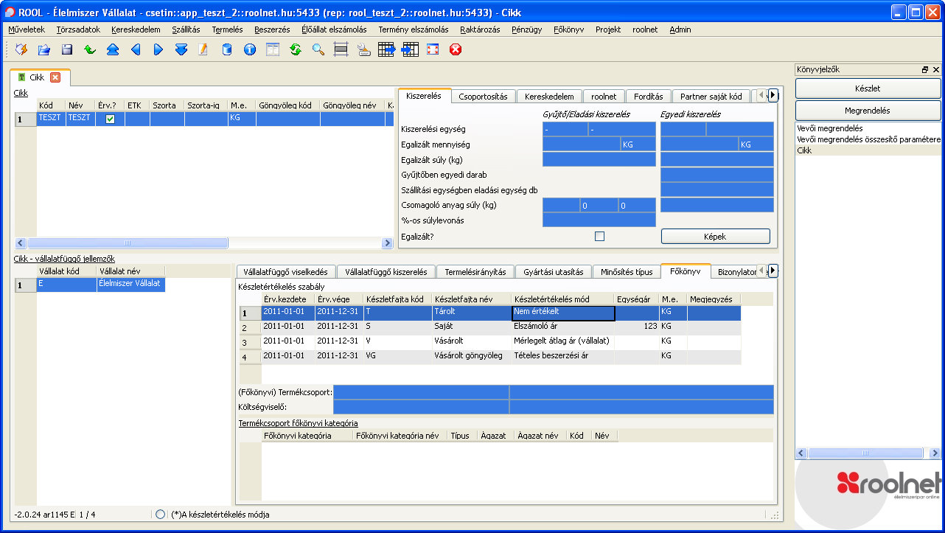This screenshot has height=533, width=945.
Task: Go to previous record with left arrow
Action: click(x=136, y=50)
